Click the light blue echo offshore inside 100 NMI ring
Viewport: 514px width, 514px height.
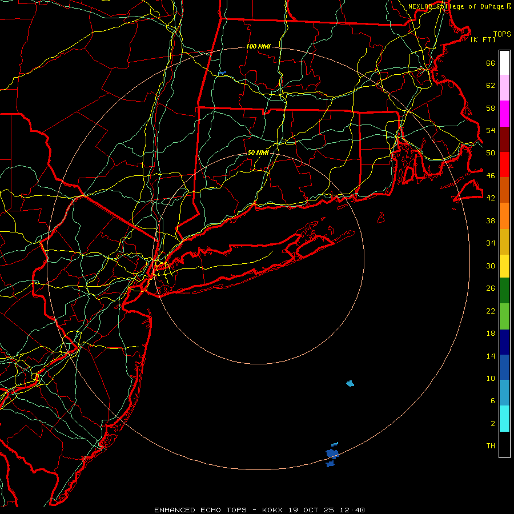(x=350, y=384)
